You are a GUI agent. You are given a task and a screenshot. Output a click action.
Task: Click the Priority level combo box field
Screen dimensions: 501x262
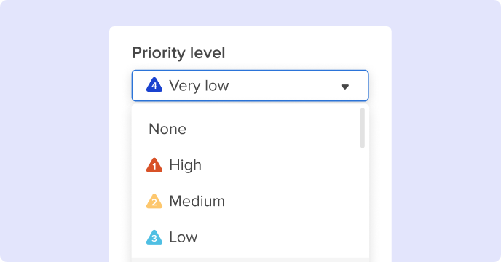[250, 86]
